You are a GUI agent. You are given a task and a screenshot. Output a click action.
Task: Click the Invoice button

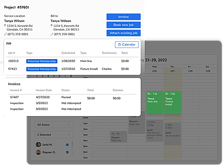[123, 17]
